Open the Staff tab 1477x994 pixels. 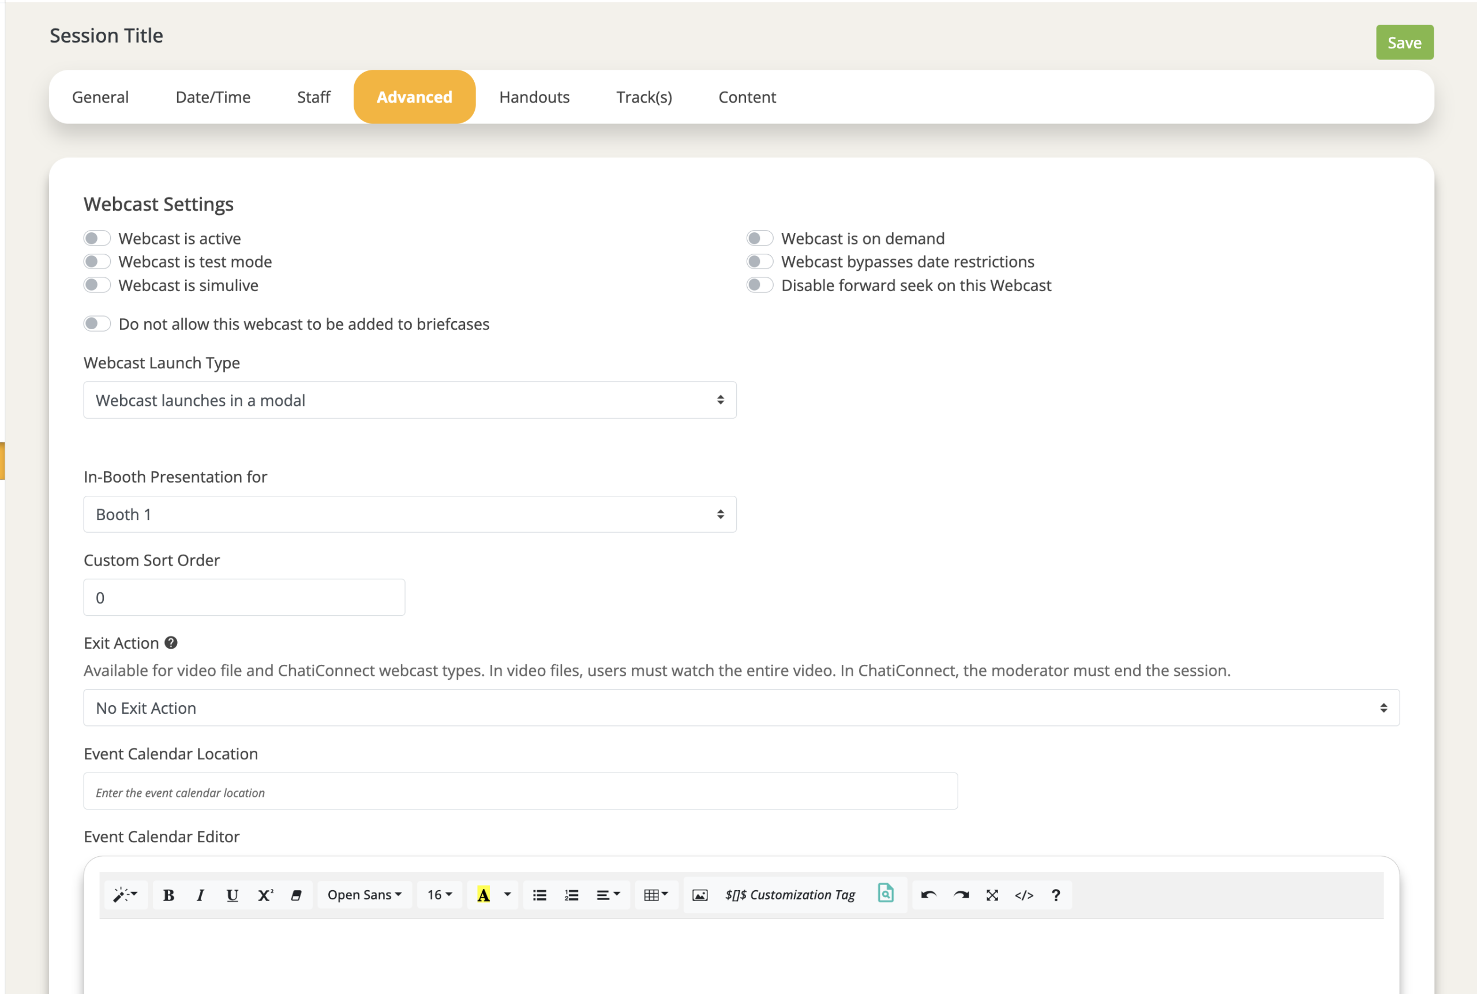pos(314,97)
